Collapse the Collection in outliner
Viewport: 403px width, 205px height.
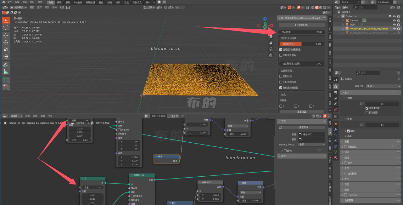339,16
